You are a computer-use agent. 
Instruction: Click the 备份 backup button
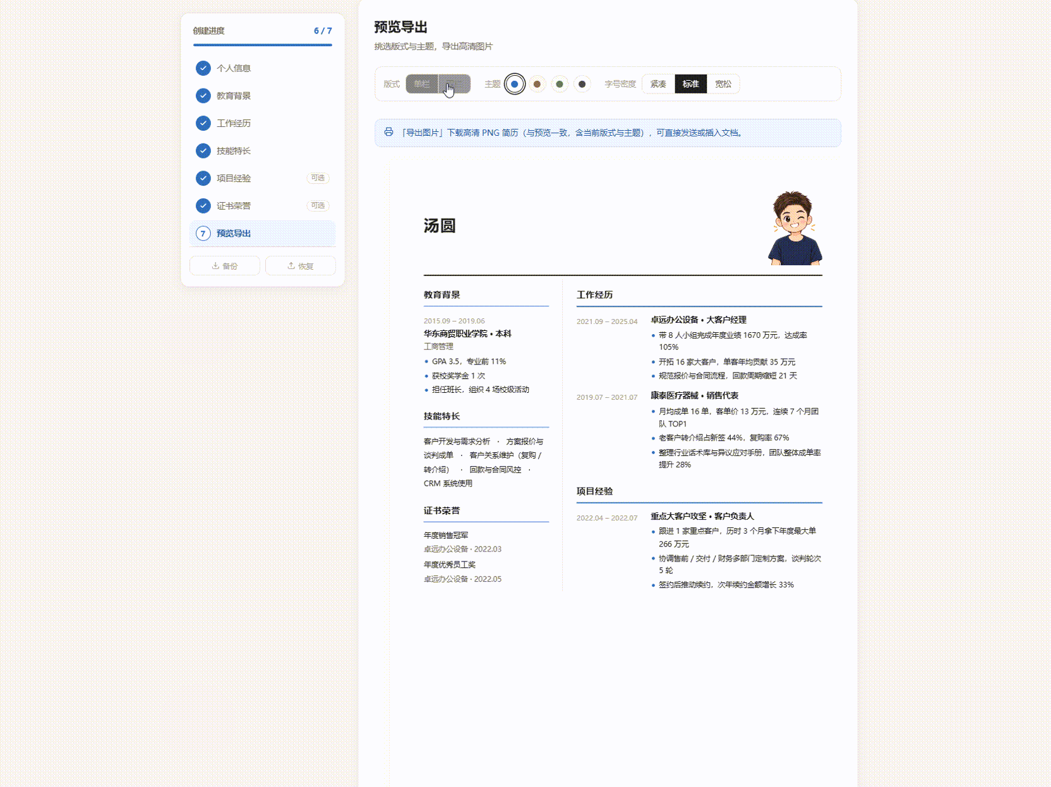[x=225, y=266]
